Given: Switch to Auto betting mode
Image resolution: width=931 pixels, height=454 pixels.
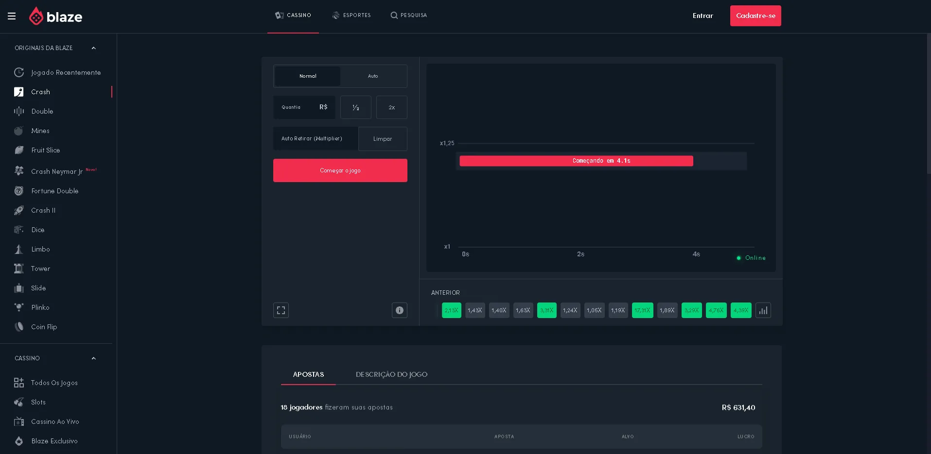Looking at the screenshot, I should point(373,76).
